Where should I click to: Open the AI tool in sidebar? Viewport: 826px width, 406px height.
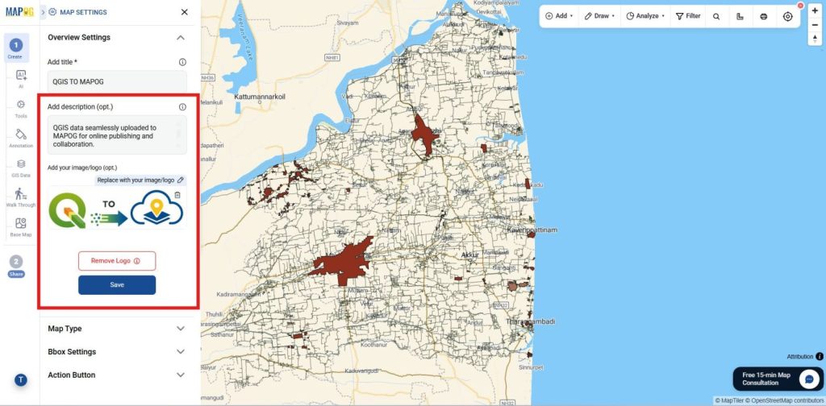pyautogui.click(x=21, y=78)
